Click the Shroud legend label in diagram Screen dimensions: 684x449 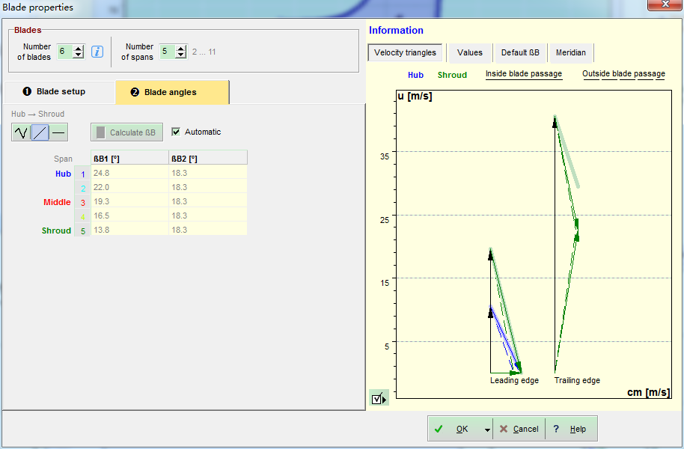pyautogui.click(x=452, y=75)
